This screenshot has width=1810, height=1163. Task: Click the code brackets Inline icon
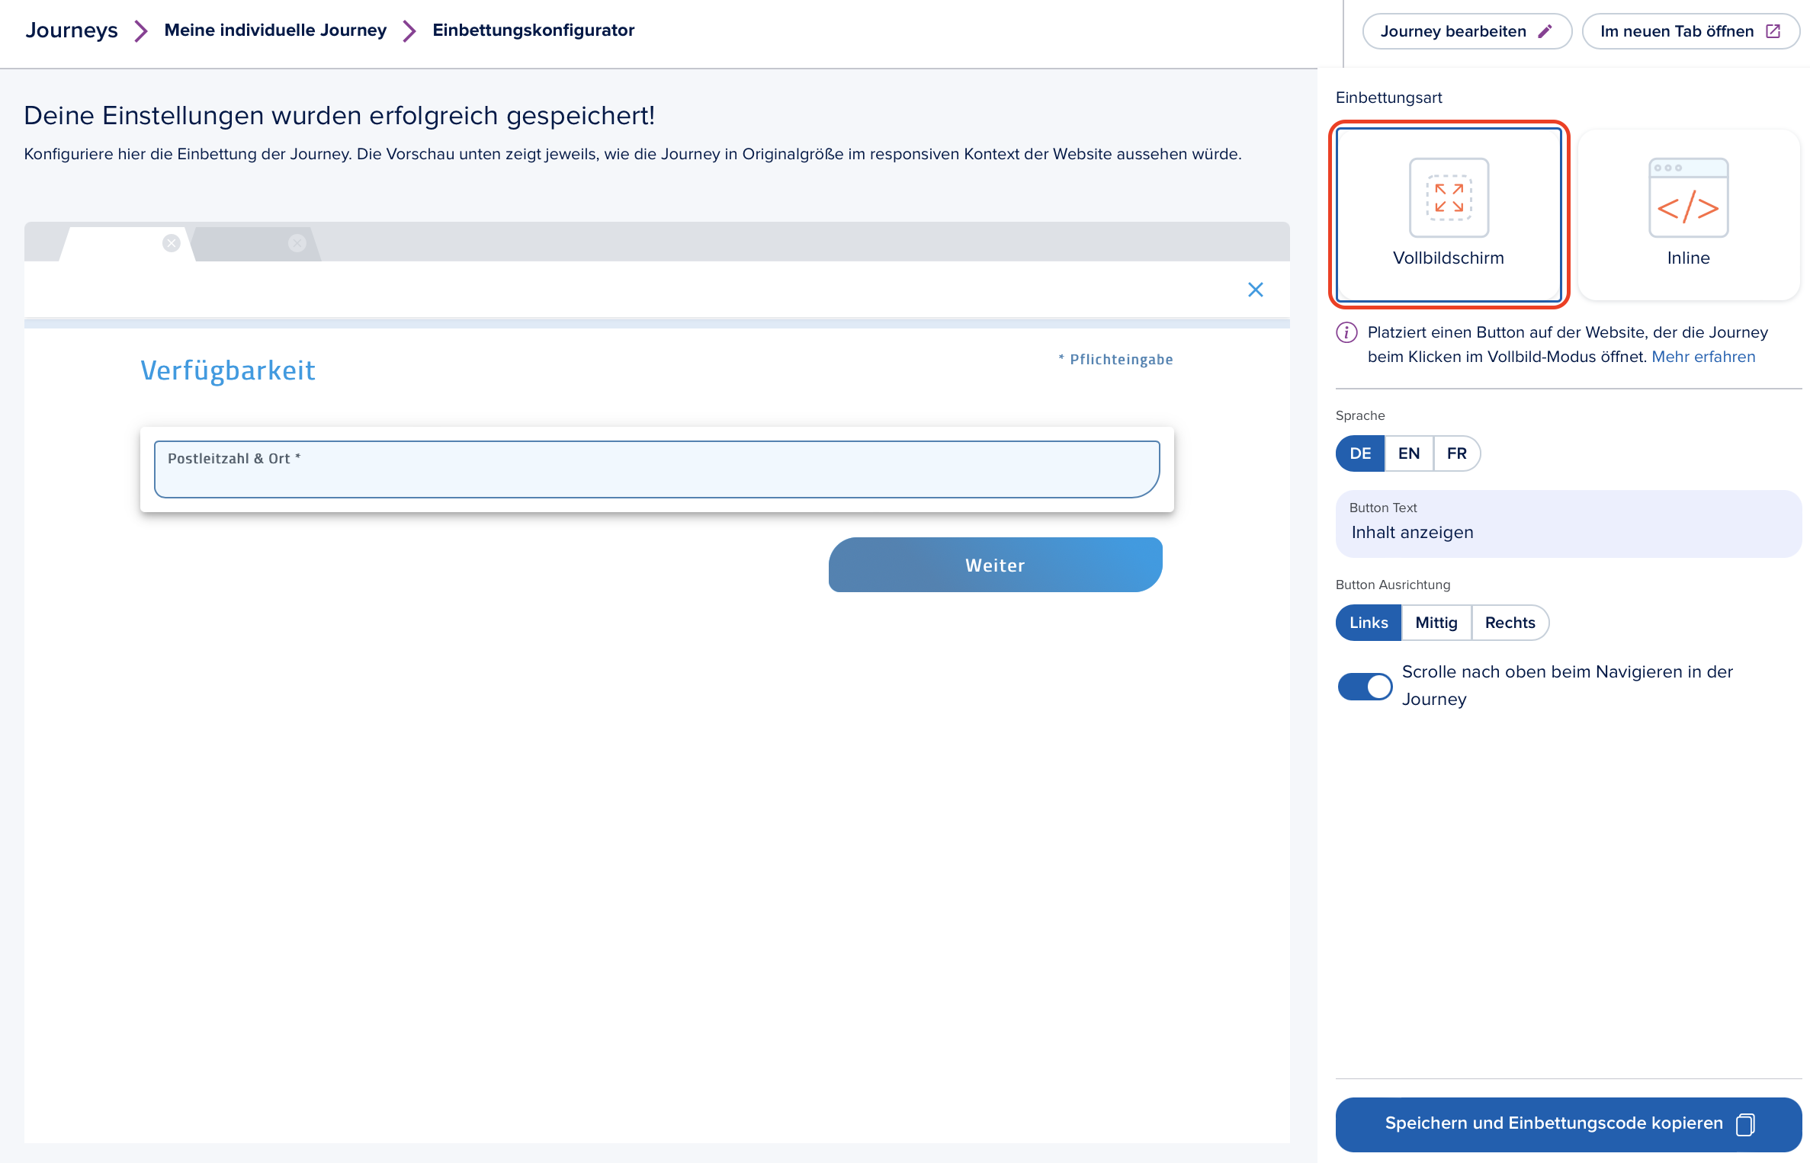[1688, 197]
